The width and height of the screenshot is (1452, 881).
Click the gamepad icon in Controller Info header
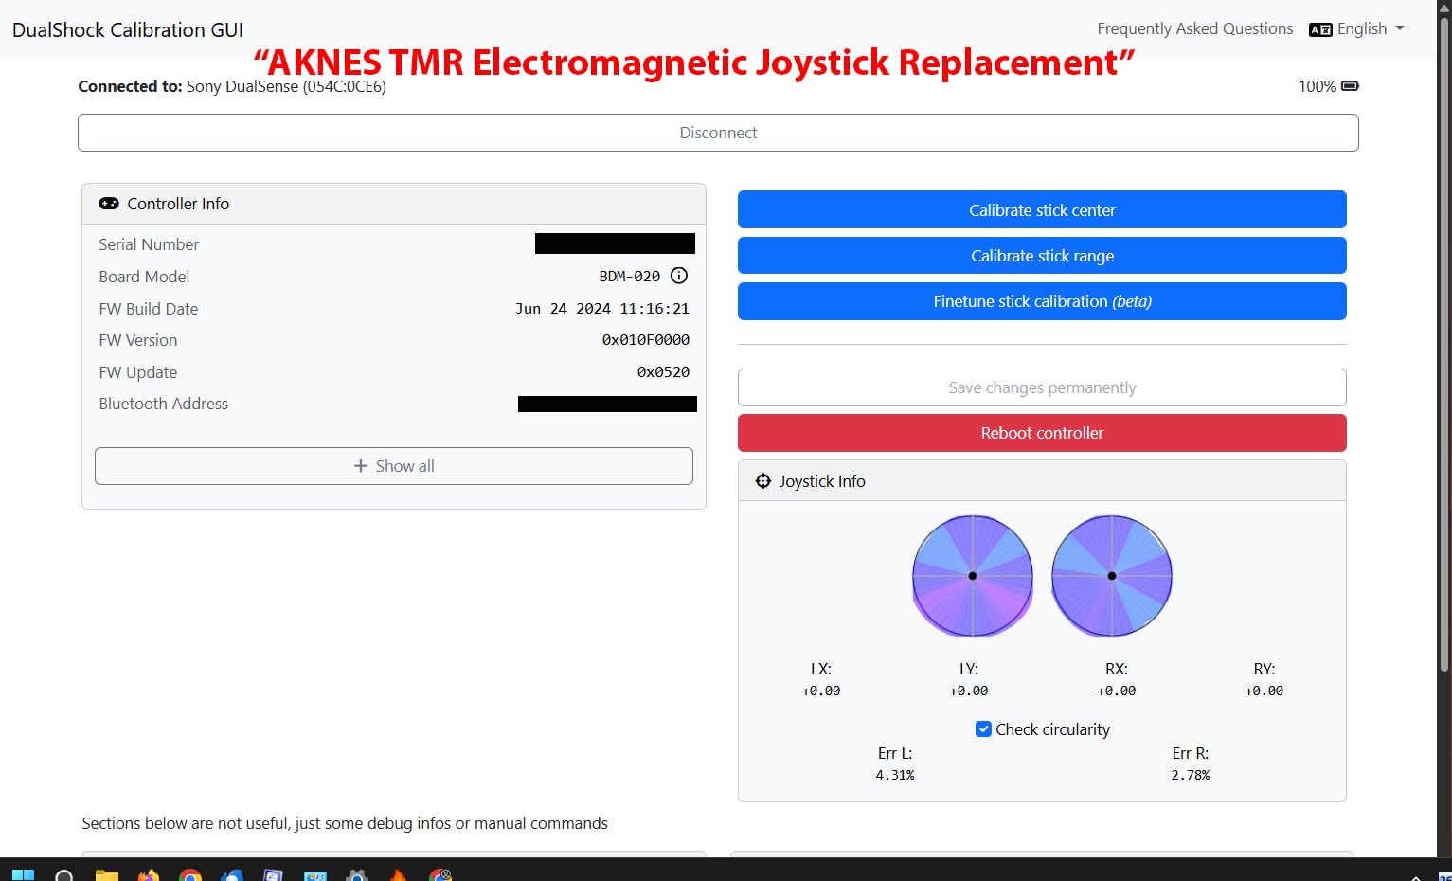point(109,204)
